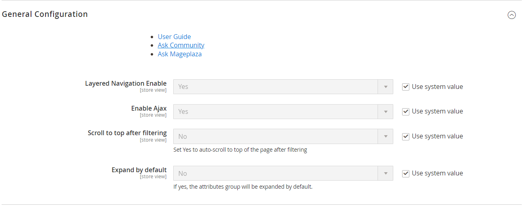Click the Expand by default field label
Image resolution: width=523 pixels, height=208 pixels.
coord(139,170)
